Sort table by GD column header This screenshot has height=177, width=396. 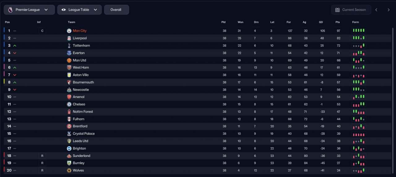point(321,22)
